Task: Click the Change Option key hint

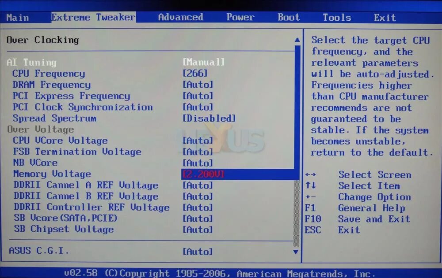Action: pyautogui.click(x=374, y=197)
